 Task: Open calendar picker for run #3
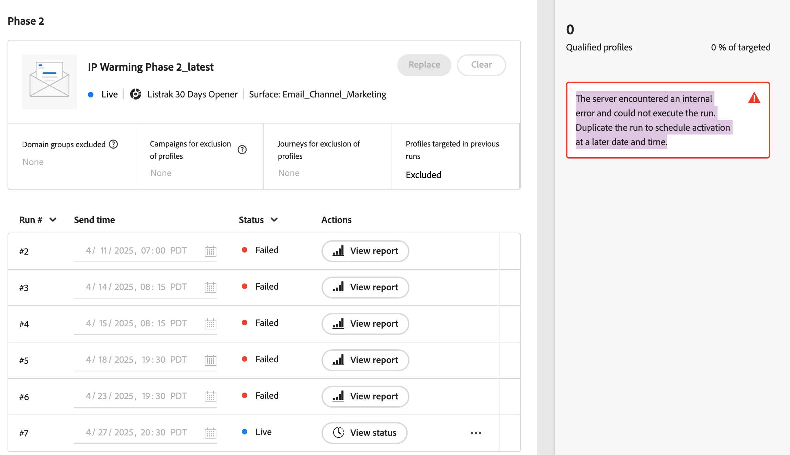210,288
